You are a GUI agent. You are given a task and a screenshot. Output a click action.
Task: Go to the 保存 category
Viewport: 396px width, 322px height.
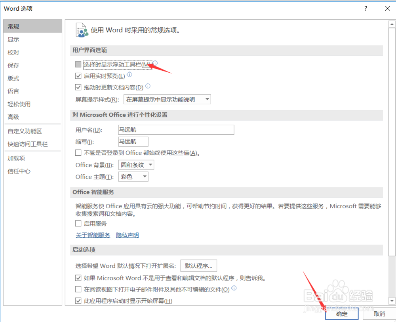(32, 65)
